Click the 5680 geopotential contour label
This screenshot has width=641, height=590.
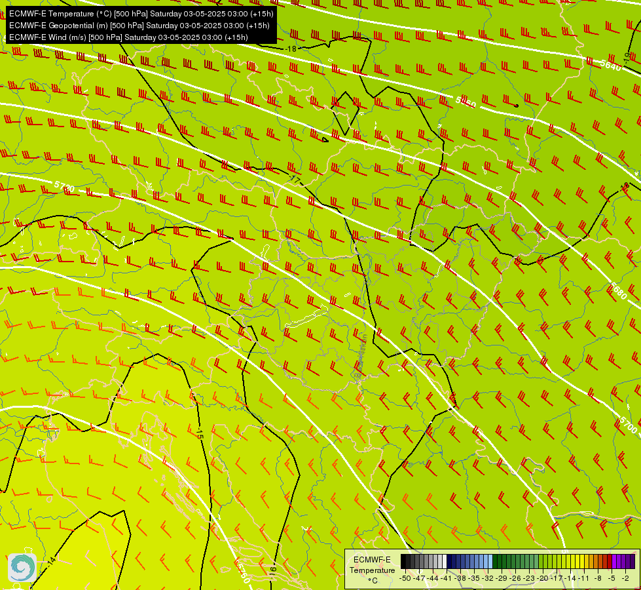pyautogui.click(x=617, y=290)
